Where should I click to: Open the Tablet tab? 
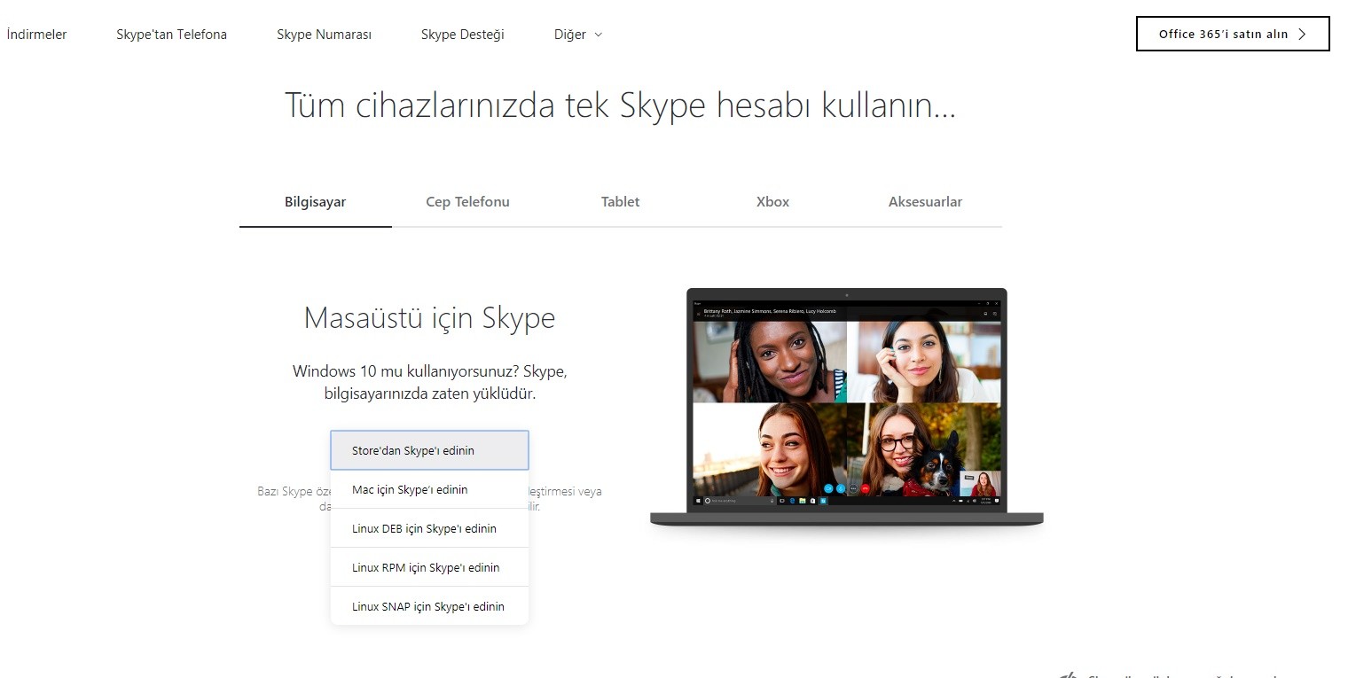(621, 202)
